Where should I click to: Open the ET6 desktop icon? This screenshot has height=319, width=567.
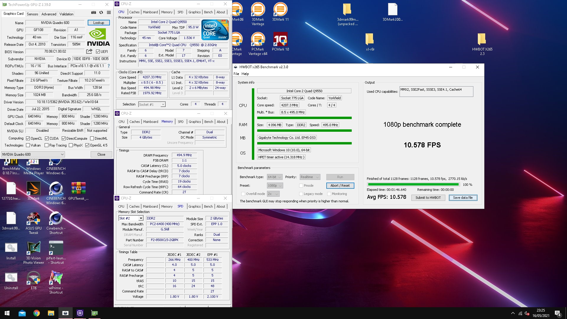click(33, 281)
